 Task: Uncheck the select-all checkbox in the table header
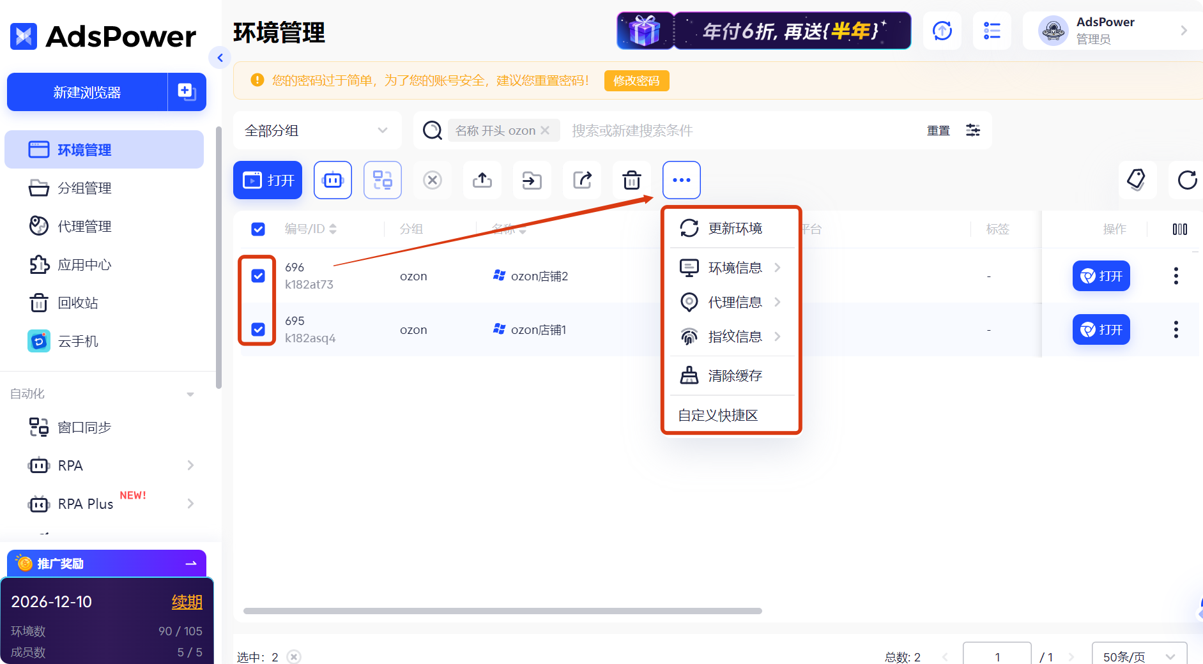[x=257, y=229]
